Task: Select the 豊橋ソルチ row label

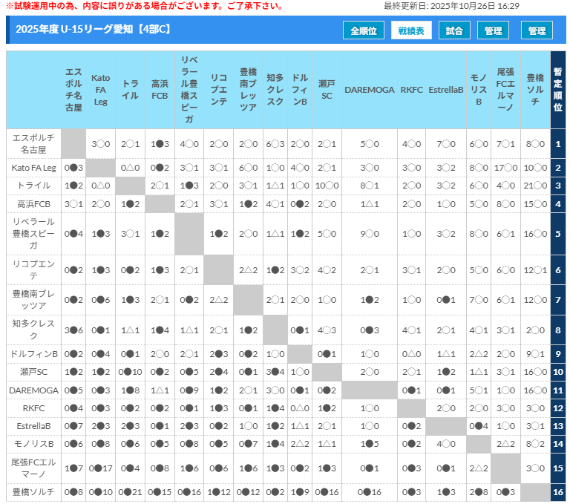Action: click(x=33, y=491)
